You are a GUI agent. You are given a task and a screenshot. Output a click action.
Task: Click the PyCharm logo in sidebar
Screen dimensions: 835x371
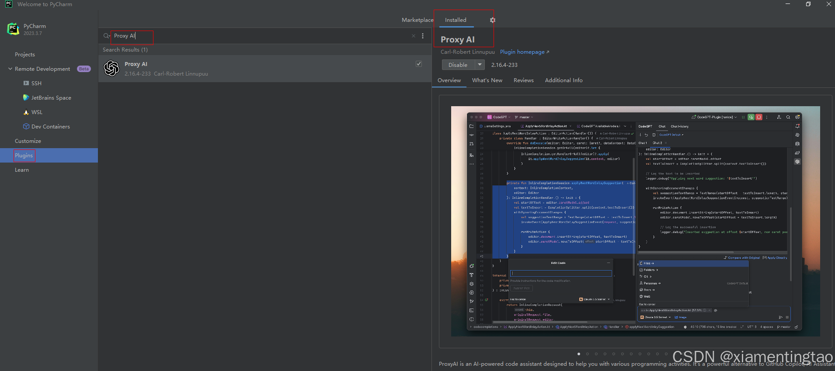13,29
